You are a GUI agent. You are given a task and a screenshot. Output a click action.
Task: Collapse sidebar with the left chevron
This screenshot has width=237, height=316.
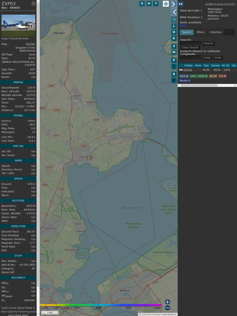point(174,13)
